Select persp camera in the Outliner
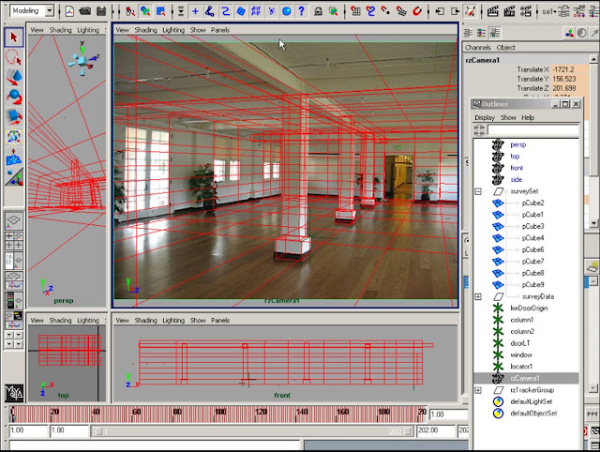The height and width of the screenshot is (452, 600). 518,144
